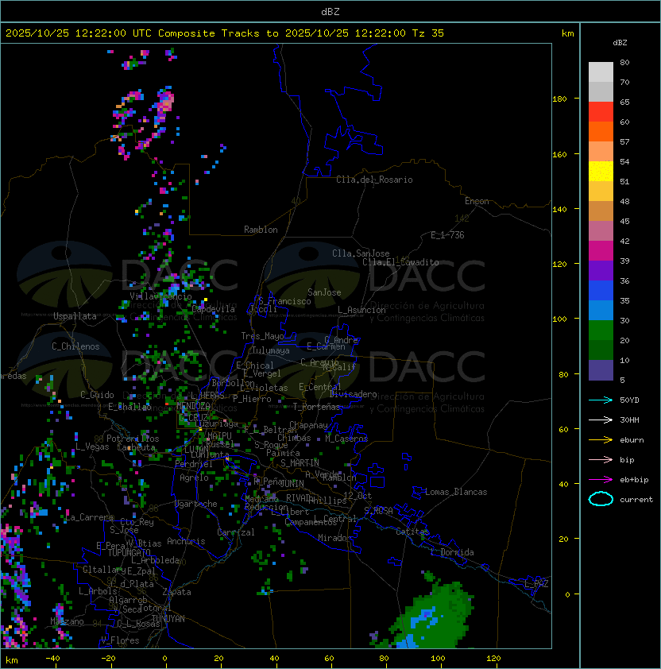Click the MENDOZA city label

(193, 406)
